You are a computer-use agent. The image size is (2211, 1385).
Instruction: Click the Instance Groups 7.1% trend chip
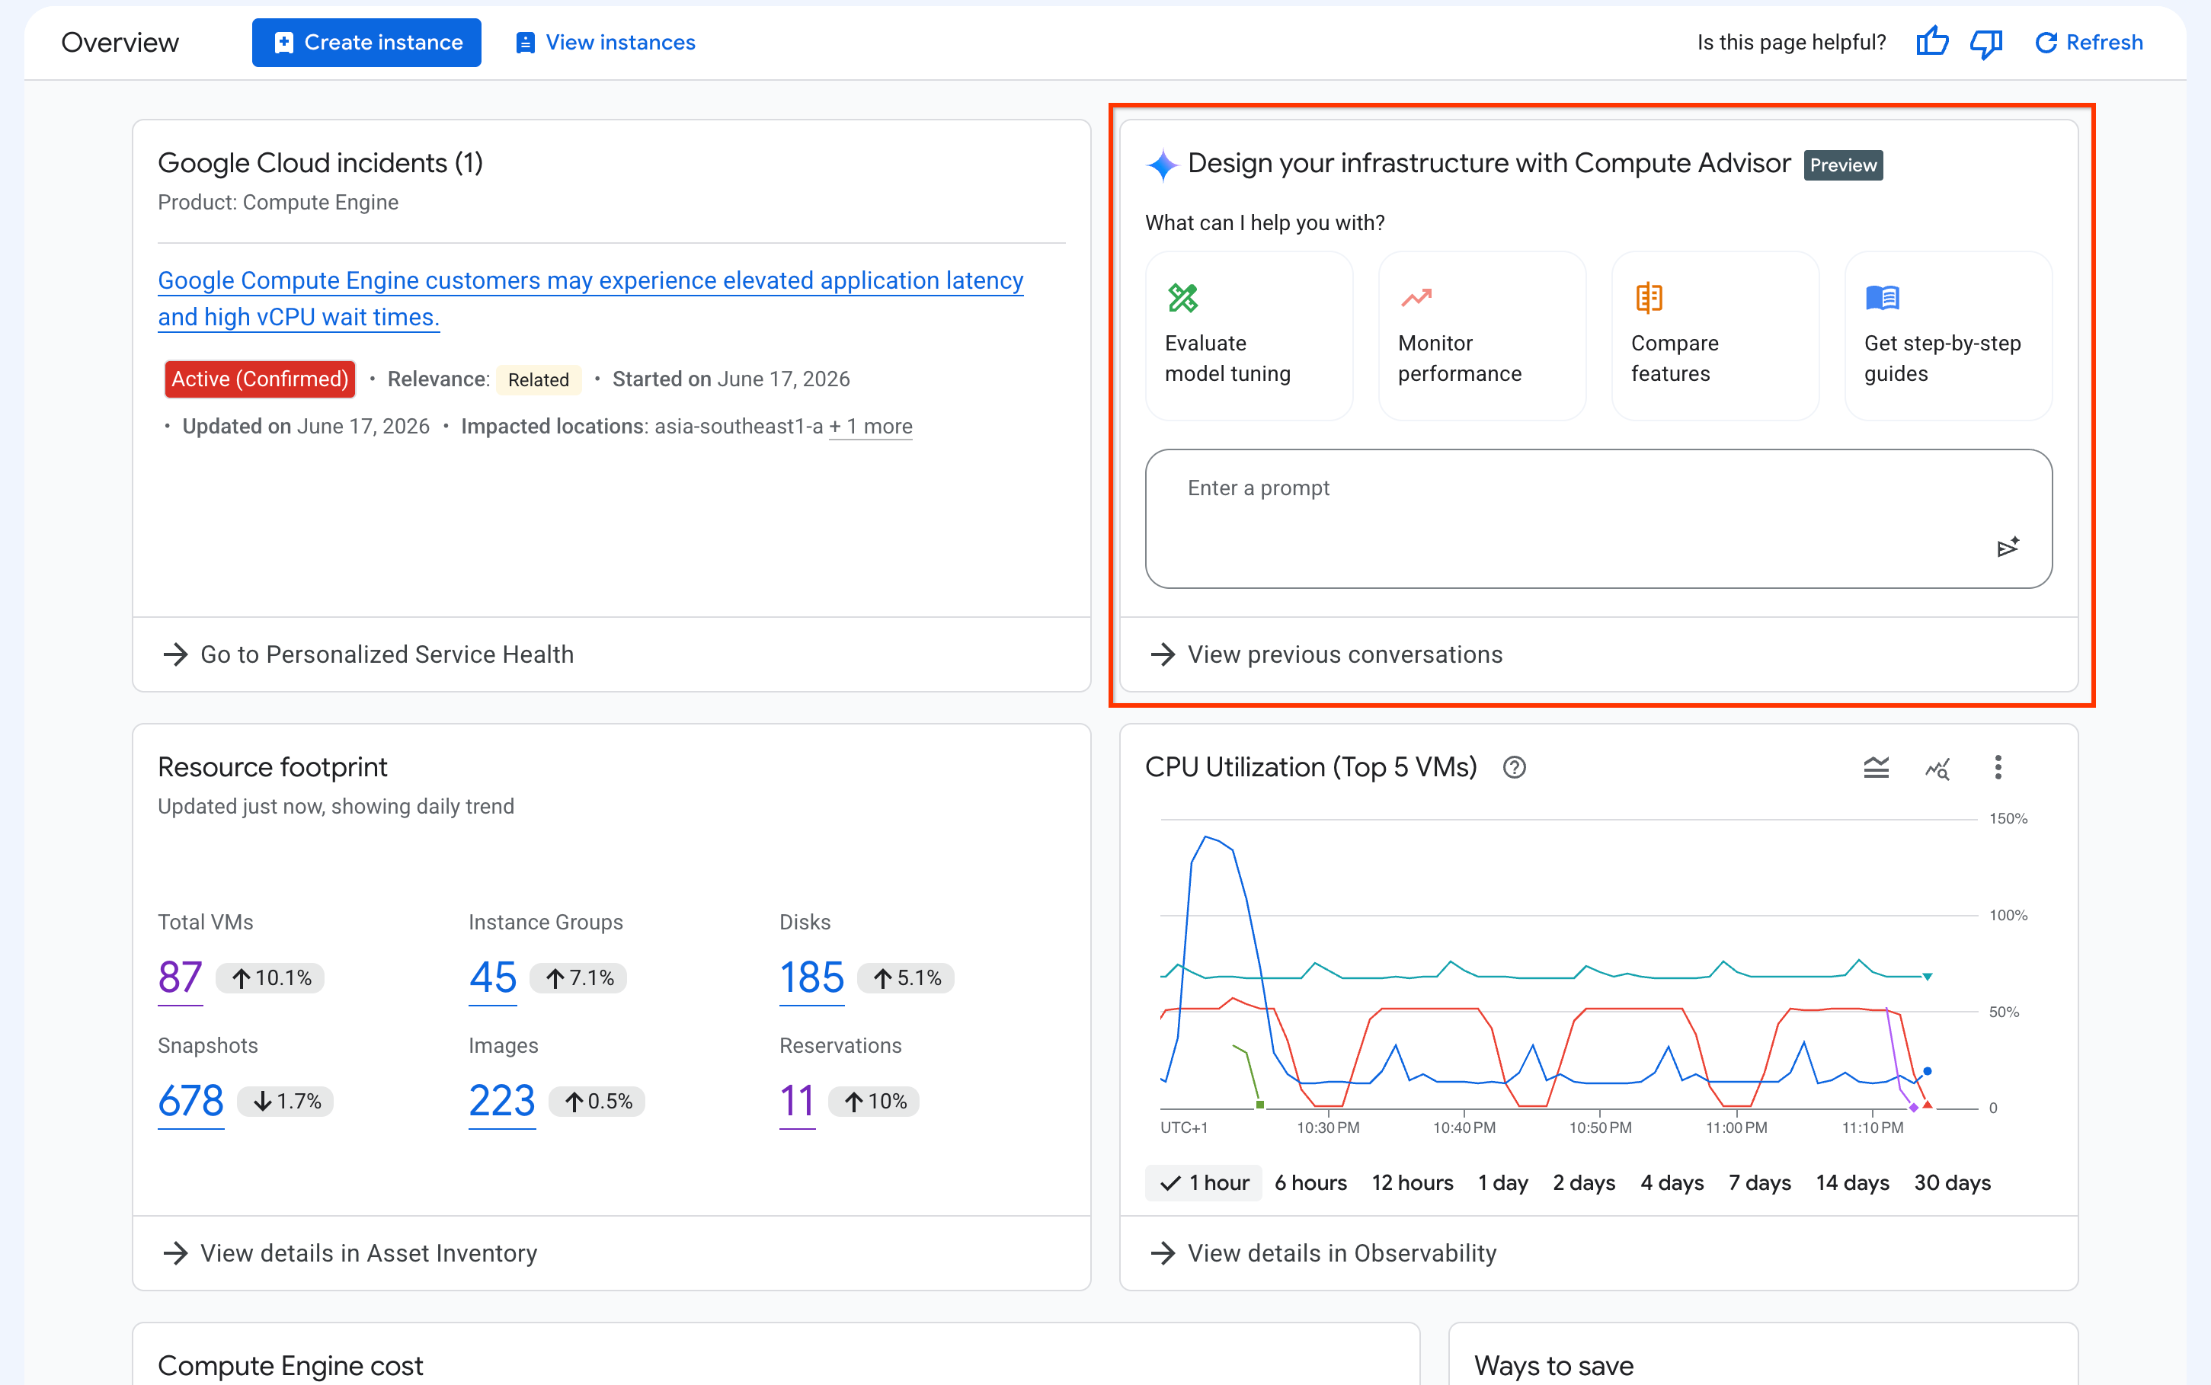coord(579,978)
